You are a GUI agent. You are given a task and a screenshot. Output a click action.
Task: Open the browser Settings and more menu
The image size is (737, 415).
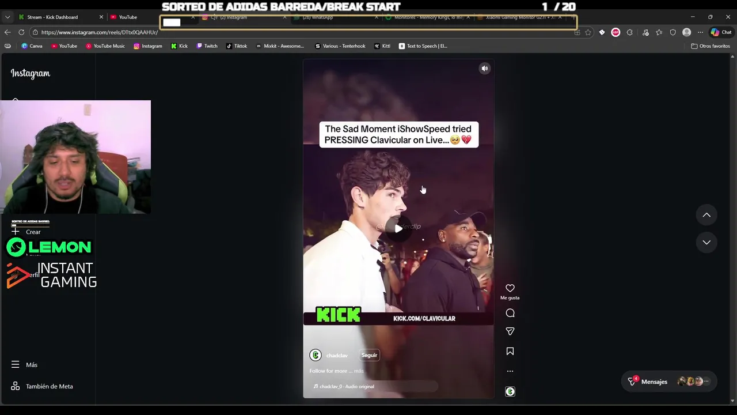coord(700,32)
